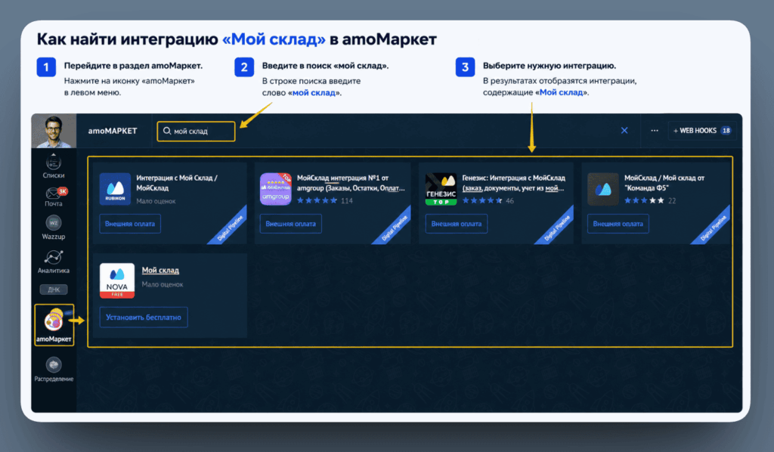Open 'Интеграция с Мой Склад / МойСклад' title
Image resolution: width=774 pixels, height=452 pixels.
click(177, 183)
